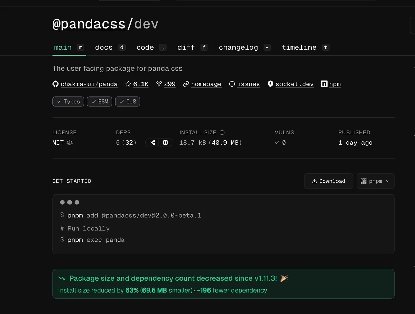Switch to the timeline tab
The image size is (415, 314).
tap(305, 47)
